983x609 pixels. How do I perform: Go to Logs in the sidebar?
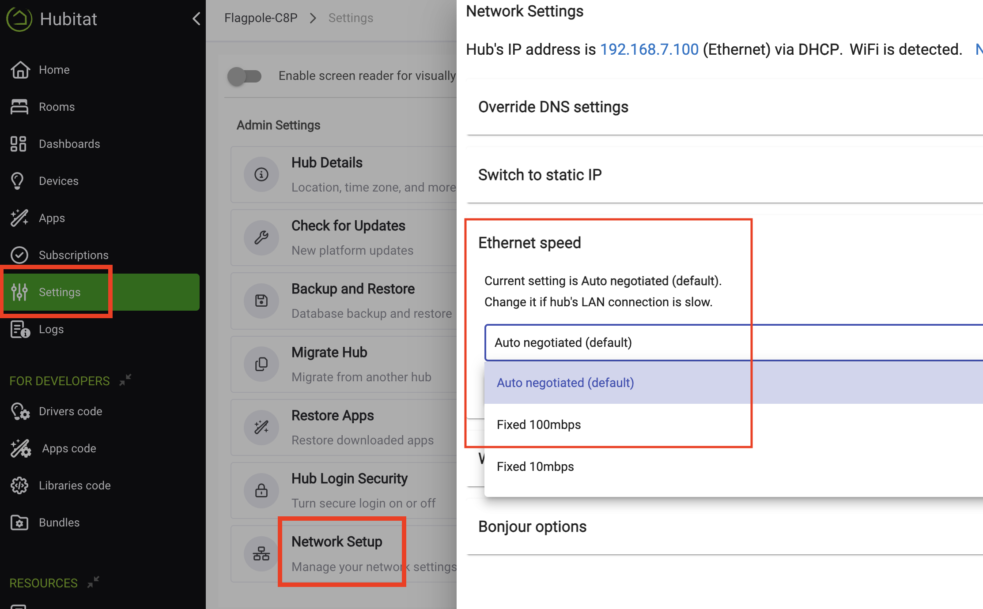(51, 329)
